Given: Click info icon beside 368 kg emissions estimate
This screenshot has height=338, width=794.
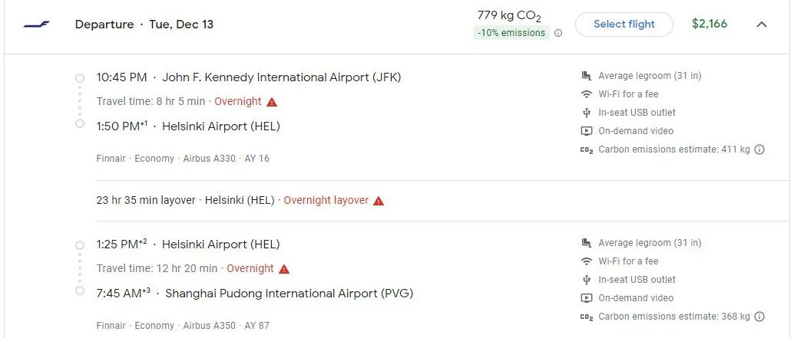Looking at the screenshot, I should (759, 317).
